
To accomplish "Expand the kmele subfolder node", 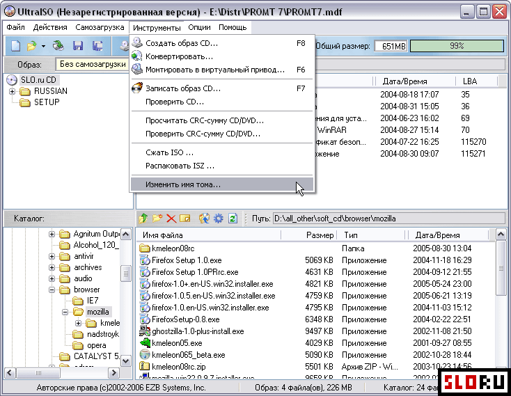I will coord(78,324).
